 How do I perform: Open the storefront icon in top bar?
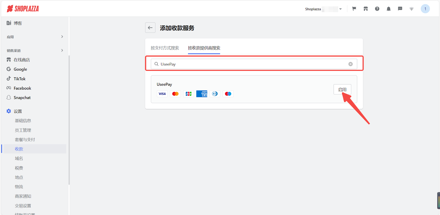pyautogui.click(x=365, y=9)
